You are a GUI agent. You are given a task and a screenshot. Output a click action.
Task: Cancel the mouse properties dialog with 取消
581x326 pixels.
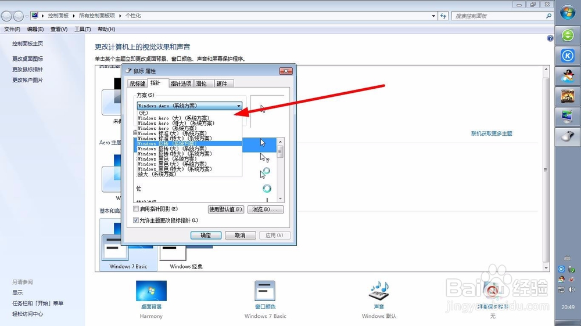[x=240, y=236]
